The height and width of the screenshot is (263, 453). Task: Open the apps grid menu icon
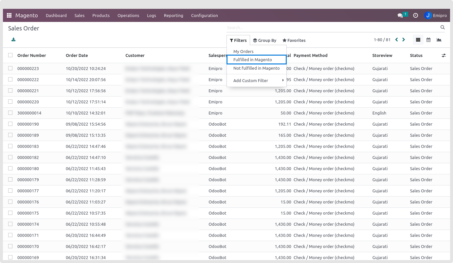[x=9, y=15]
